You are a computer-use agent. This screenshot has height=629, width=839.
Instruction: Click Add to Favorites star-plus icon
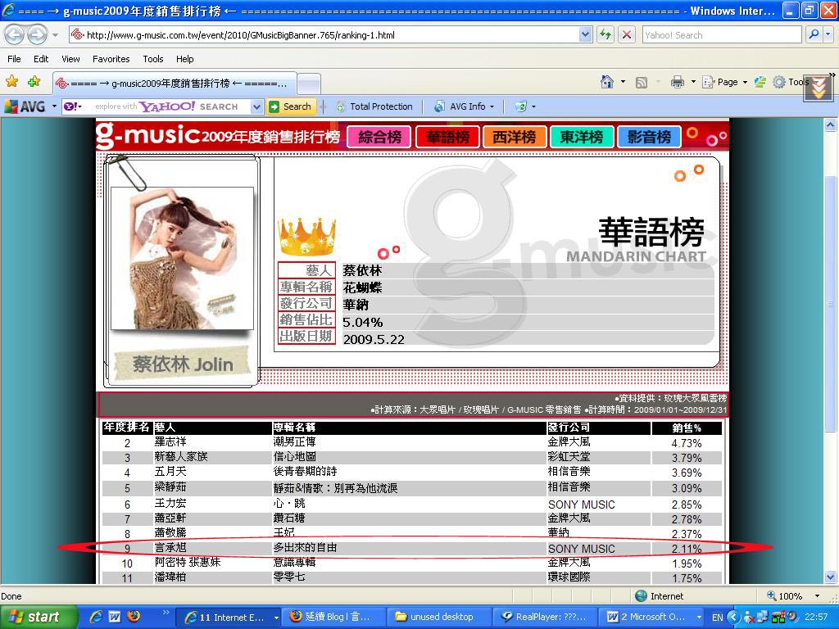click(x=34, y=82)
